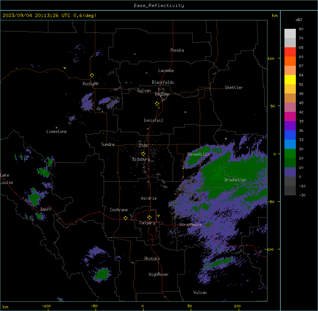The width and height of the screenshot is (318, 311).
Task: Pick the pink 45 dBZ legend swatch
Action: (290, 107)
